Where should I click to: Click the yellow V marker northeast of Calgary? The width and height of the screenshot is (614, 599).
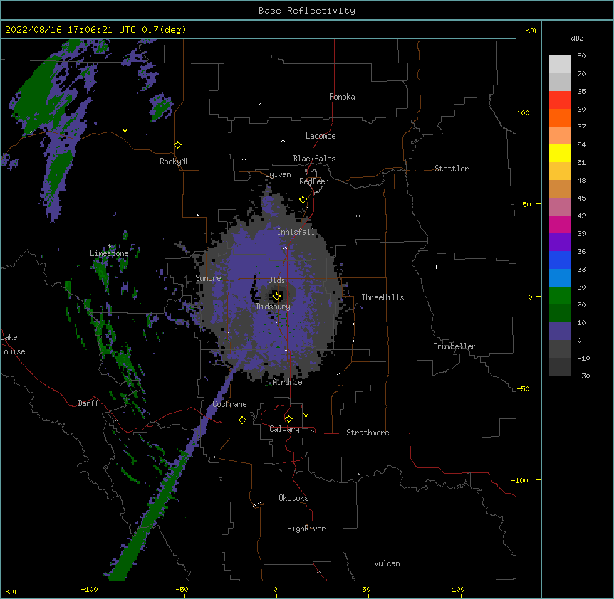(x=306, y=415)
